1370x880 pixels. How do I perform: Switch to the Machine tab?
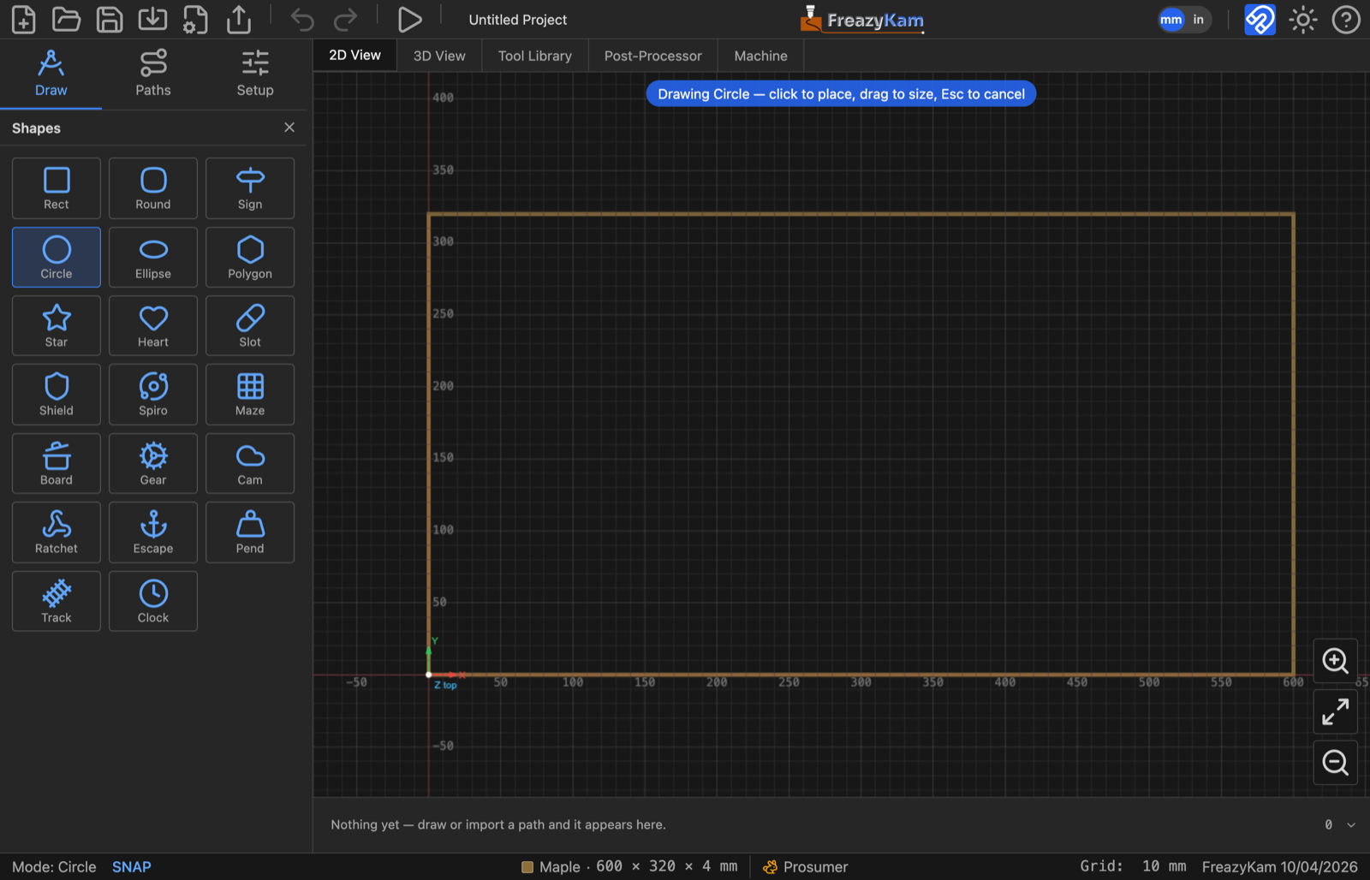coord(761,56)
